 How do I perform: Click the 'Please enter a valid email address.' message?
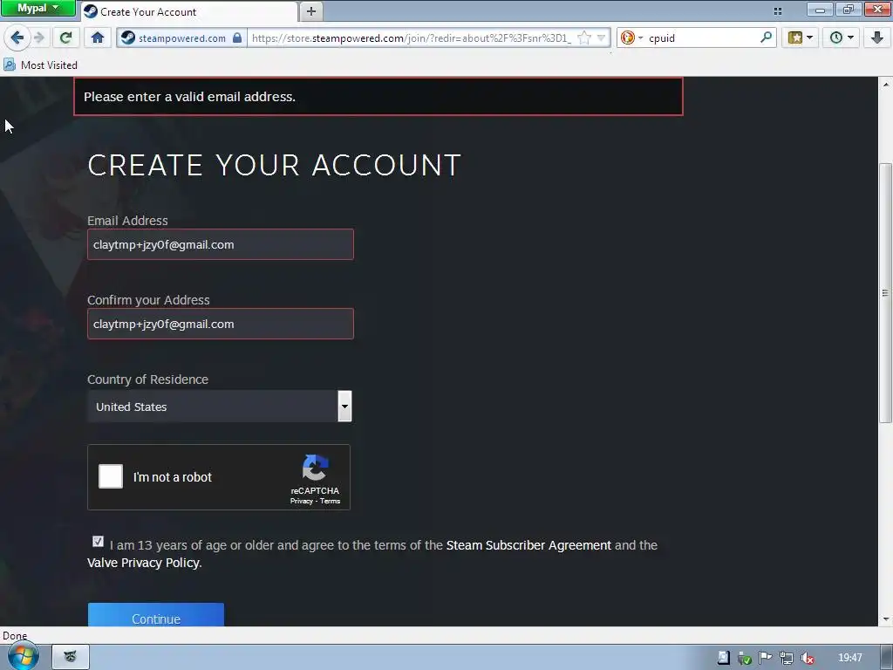pyautogui.click(x=189, y=97)
